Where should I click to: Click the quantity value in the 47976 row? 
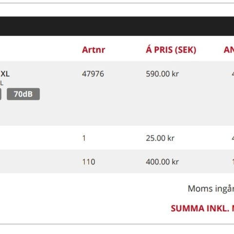pyautogui.click(x=233, y=74)
